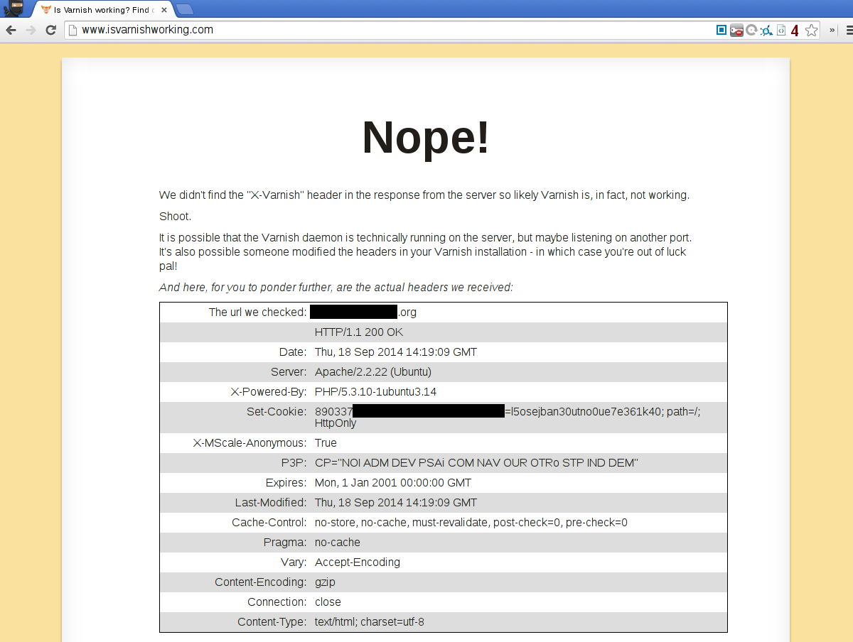Click the 'Apache/2.2.22 (Ubuntu)' server value

(x=373, y=372)
